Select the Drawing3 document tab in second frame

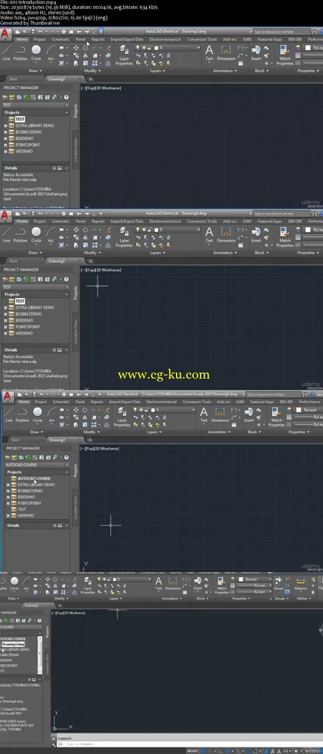[57, 261]
